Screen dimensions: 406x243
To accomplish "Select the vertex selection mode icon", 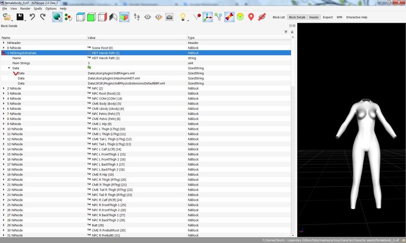I will click(x=68, y=17).
